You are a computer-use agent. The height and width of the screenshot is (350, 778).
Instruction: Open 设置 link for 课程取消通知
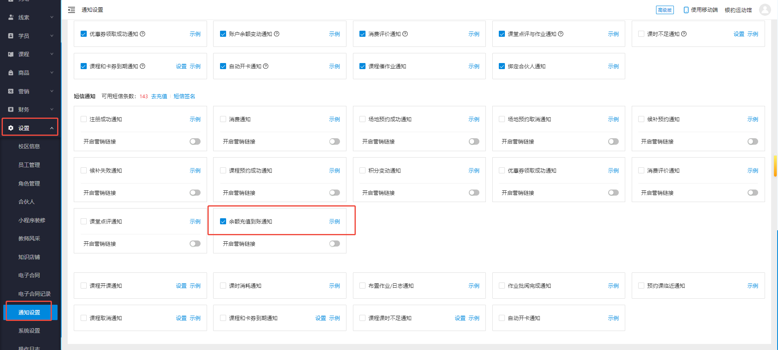(181, 318)
